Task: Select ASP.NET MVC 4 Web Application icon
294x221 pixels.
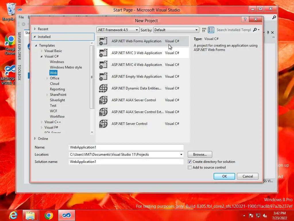Action: point(103,65)
